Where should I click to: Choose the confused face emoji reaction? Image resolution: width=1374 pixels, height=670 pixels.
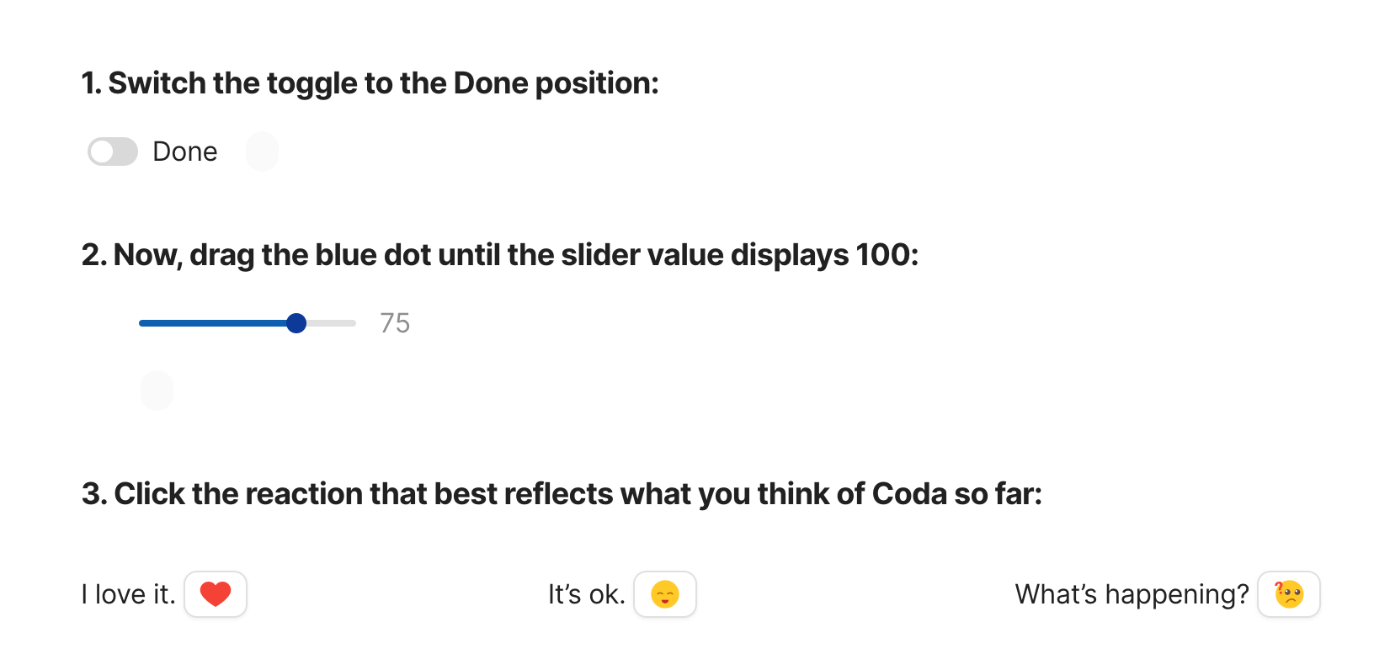pos(1289,594)
